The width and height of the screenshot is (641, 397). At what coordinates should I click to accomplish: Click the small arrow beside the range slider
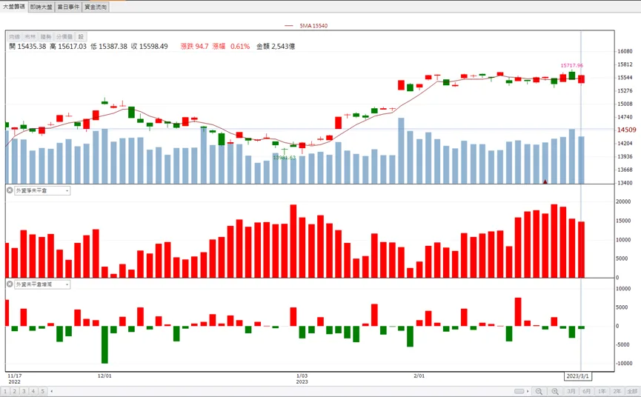[528, 391]
